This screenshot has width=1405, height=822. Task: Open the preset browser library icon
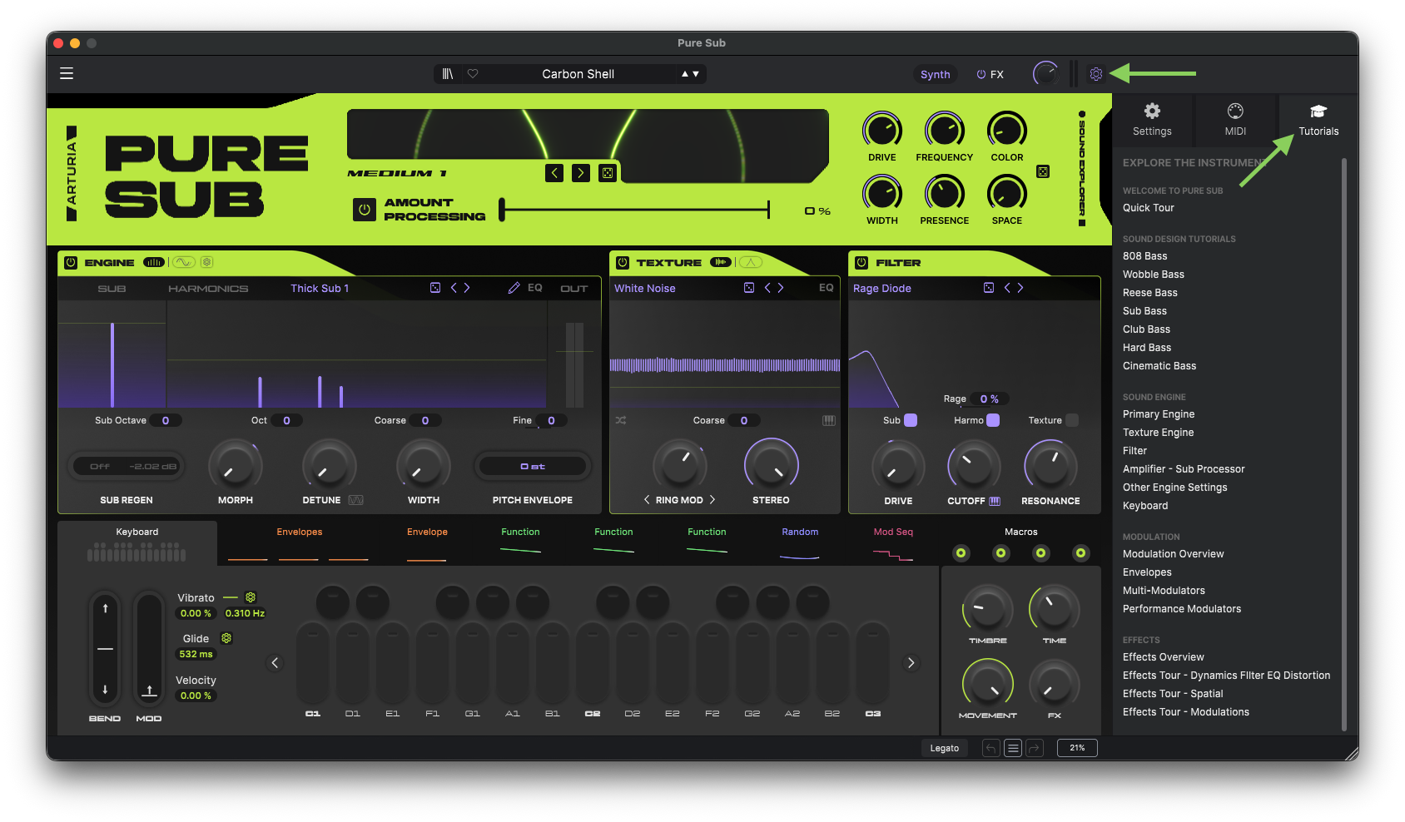click(448, 74)
